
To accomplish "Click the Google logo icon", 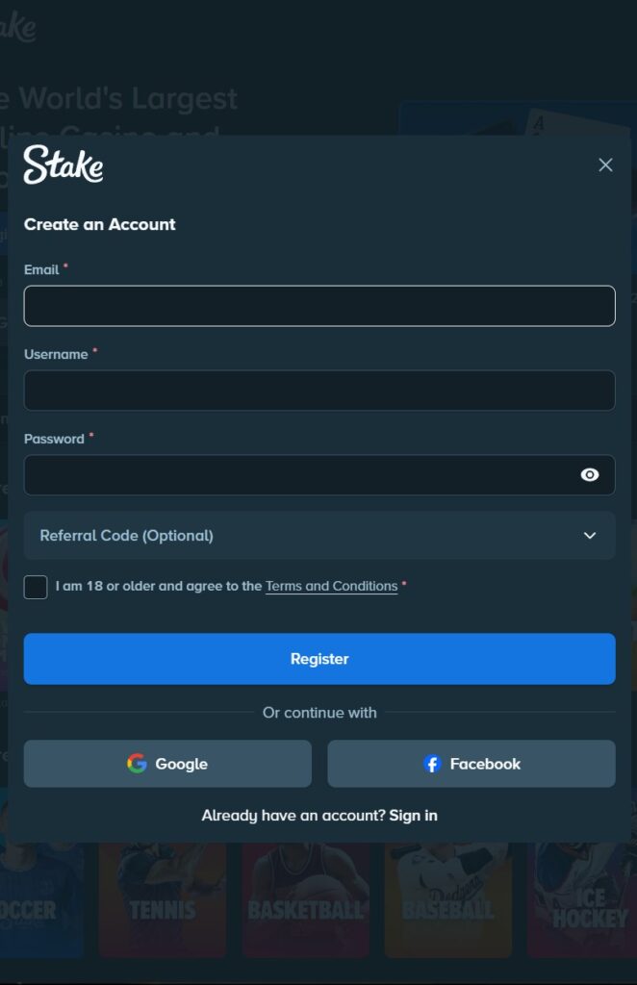I will click(x=137, y=764).
